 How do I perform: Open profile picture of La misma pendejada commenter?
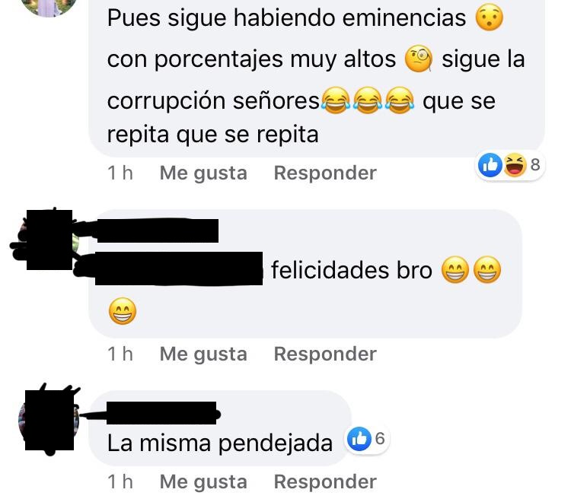(x=49, y=420)
